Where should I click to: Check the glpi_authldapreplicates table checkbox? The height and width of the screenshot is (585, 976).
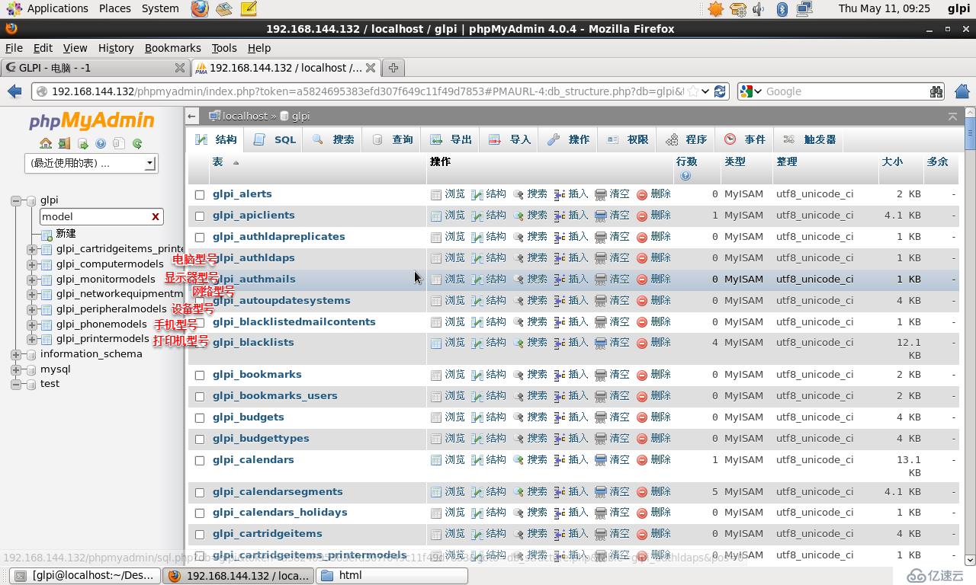200,238
